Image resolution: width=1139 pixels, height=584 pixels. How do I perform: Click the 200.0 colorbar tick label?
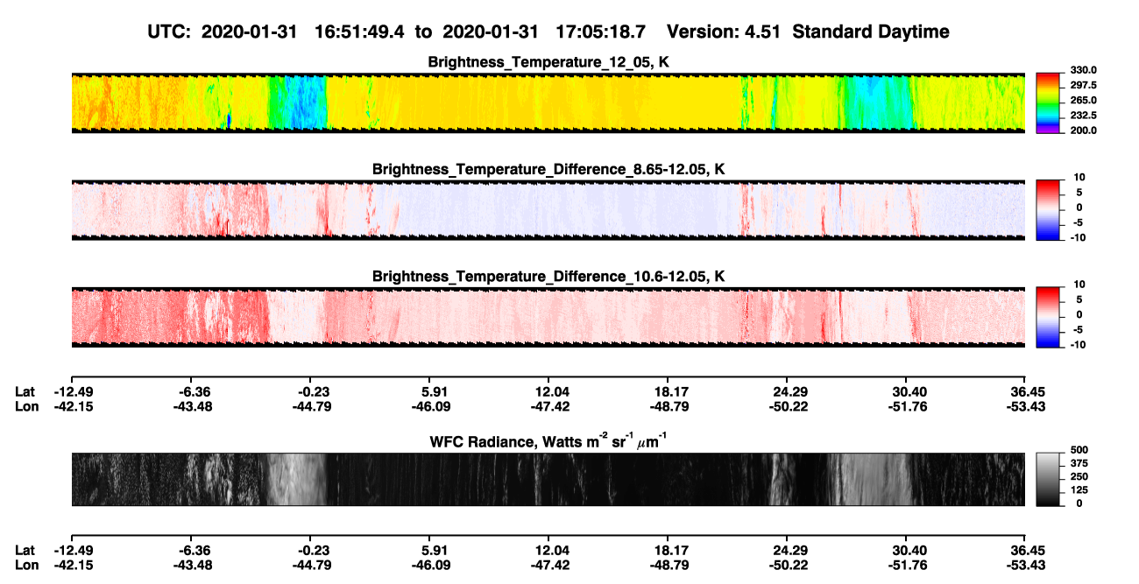[x=1085, y=130]
